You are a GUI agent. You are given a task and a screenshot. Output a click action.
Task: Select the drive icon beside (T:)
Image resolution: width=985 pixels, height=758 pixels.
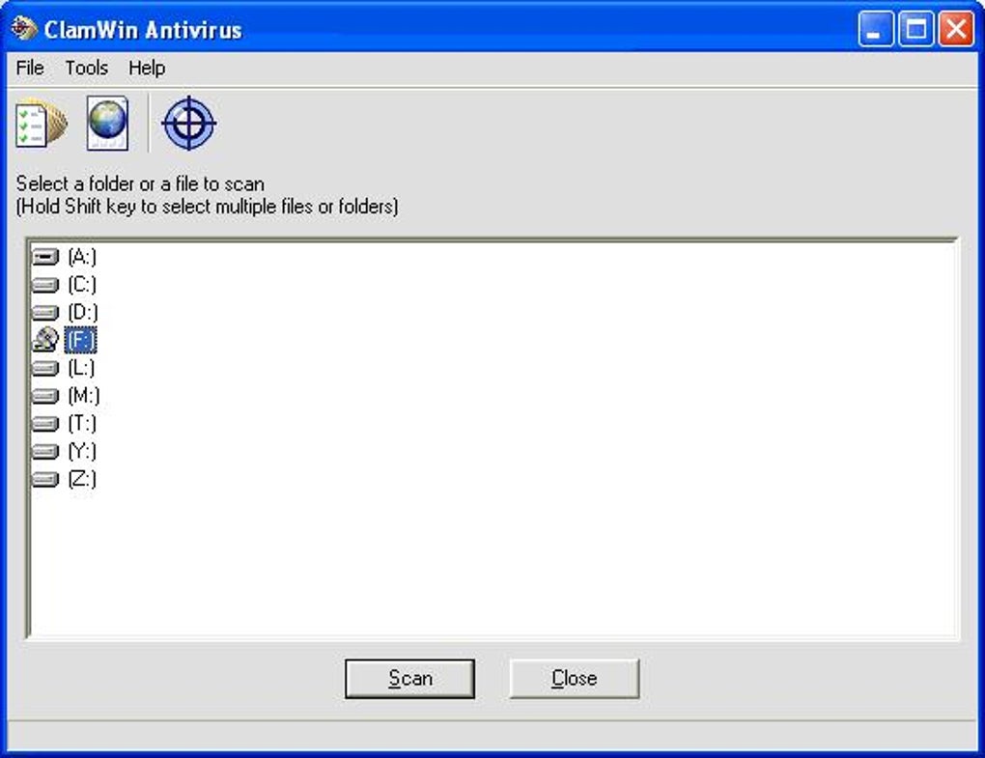point(45,424)
